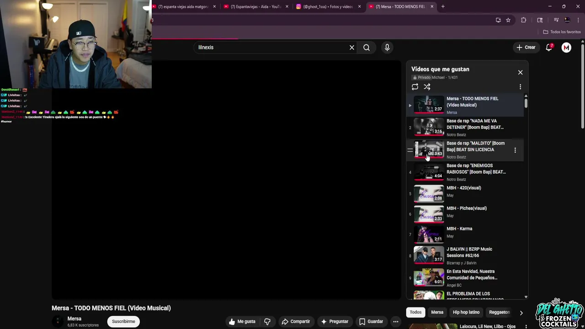Screen dimensions: 585x329
Task: Play MBH - 420(visual) thumbnail
Action: (429, 193)
